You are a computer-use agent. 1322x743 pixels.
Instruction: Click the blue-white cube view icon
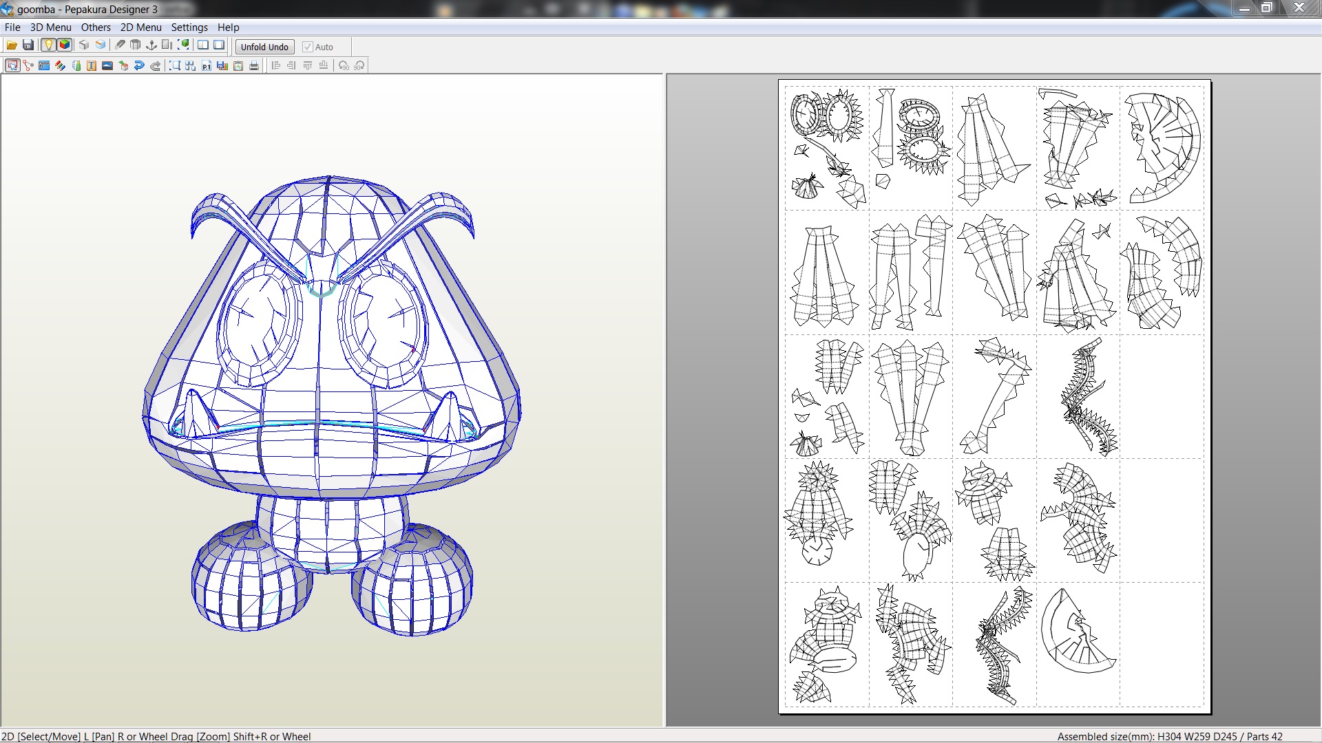[101, 45]
